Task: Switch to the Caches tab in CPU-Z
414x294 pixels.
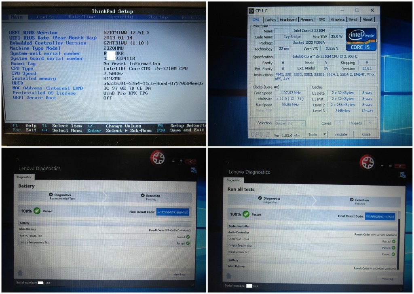Action: pos(270,20)
